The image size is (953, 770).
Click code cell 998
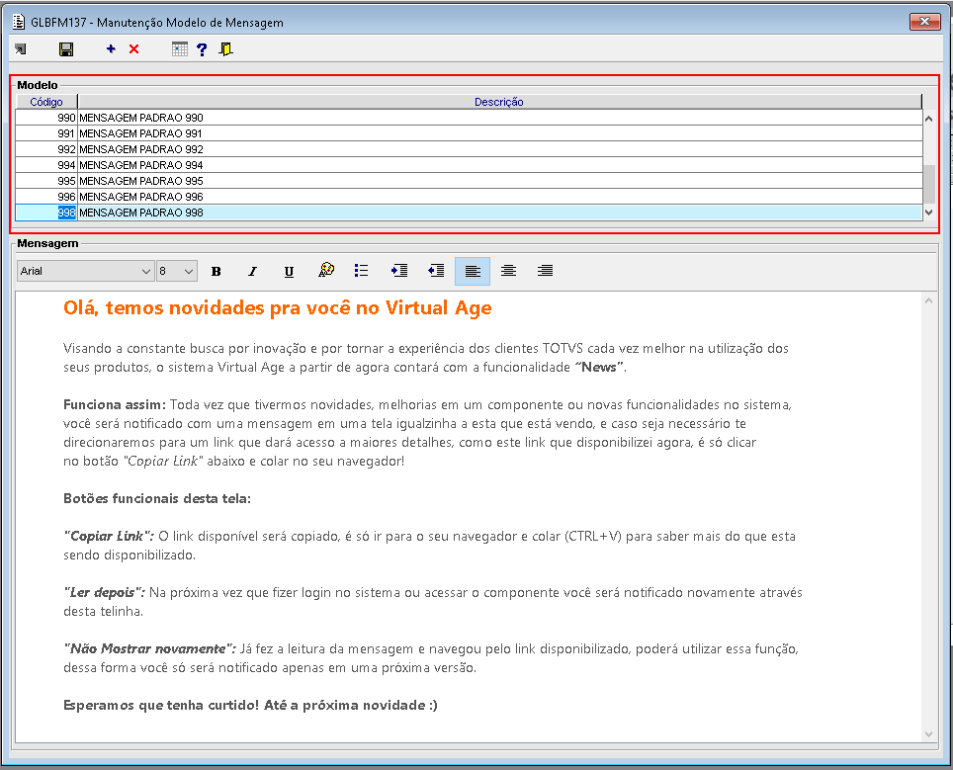(x=46, y=213)
